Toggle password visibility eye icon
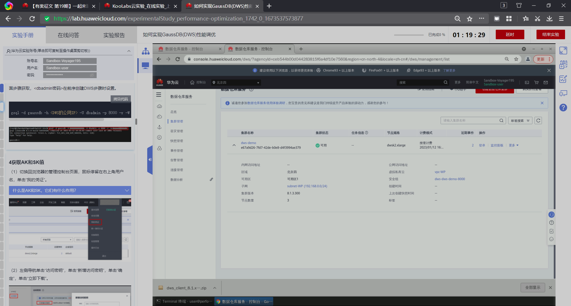571x306 pixels. pos(92,75)
